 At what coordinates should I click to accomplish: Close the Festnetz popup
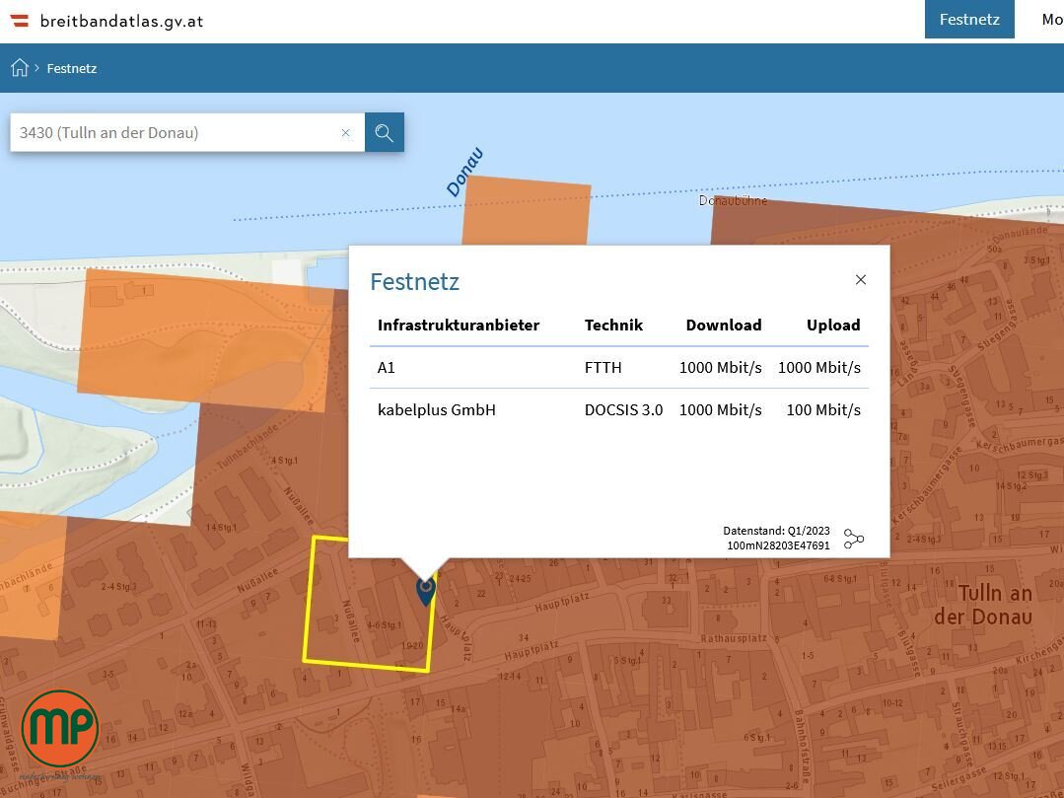click(x=861, y=279)
